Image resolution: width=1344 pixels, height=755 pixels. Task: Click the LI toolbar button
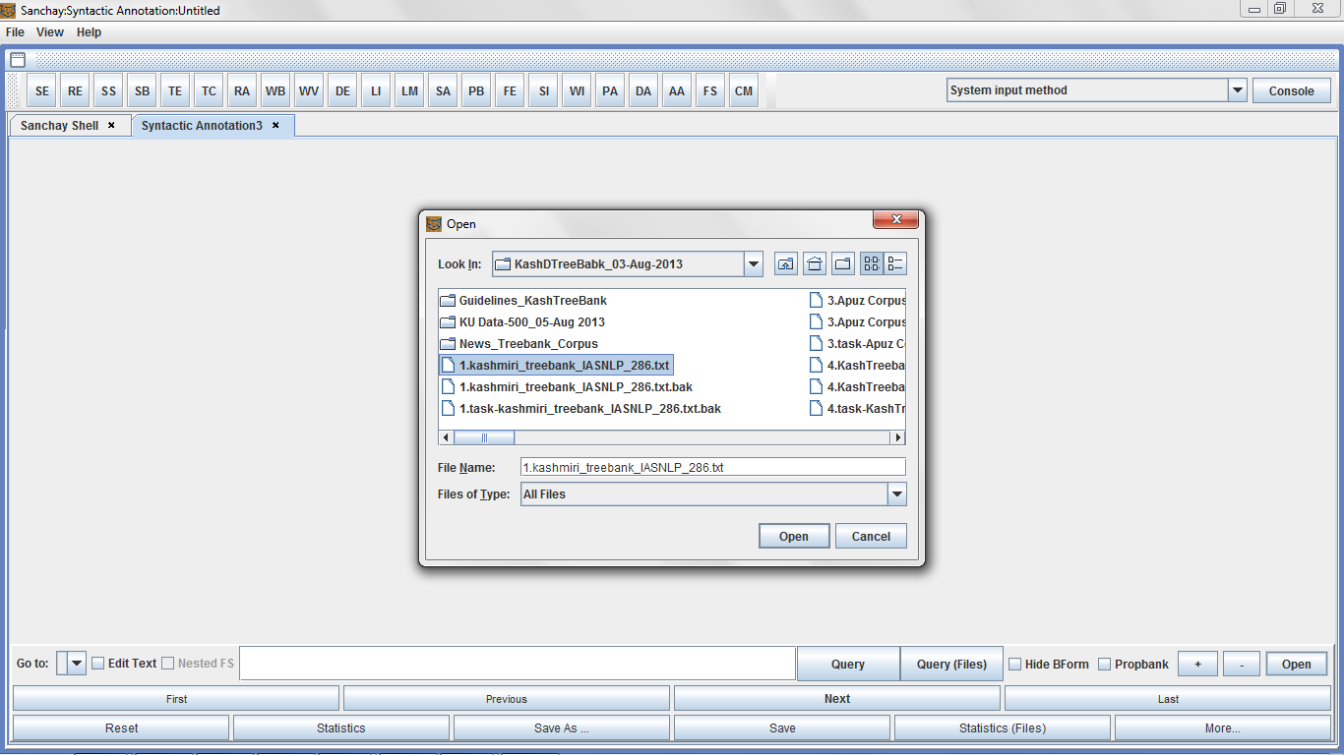[376, 91]
